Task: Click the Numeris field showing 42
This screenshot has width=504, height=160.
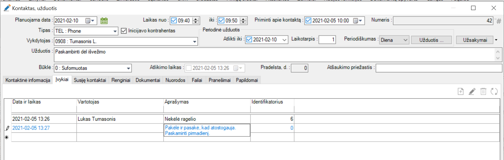Action: click(443, 21)
